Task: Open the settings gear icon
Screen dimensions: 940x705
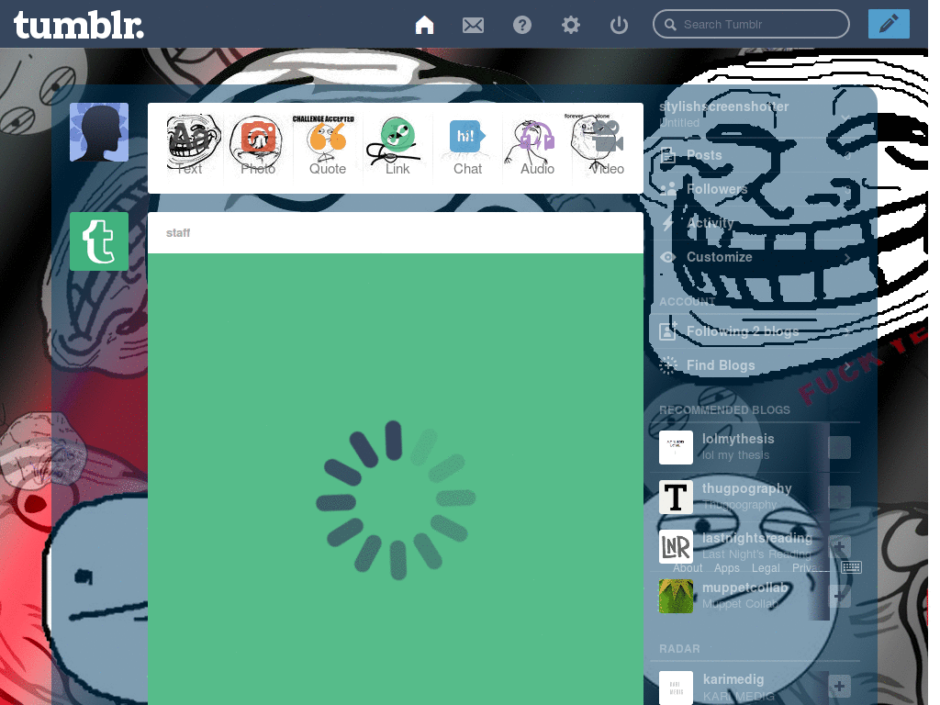Action: click(x=571, y=25)
